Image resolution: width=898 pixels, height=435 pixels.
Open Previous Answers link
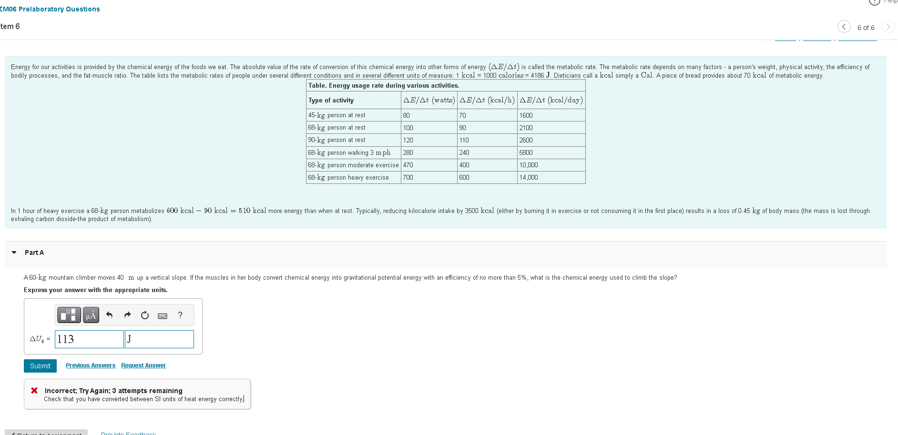pyautogui.click(x=91, y=365)
